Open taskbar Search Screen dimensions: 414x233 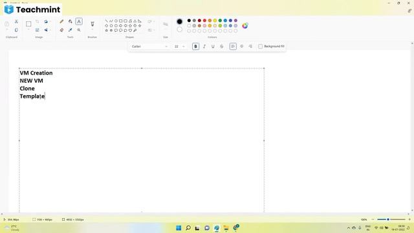point(188,228)
